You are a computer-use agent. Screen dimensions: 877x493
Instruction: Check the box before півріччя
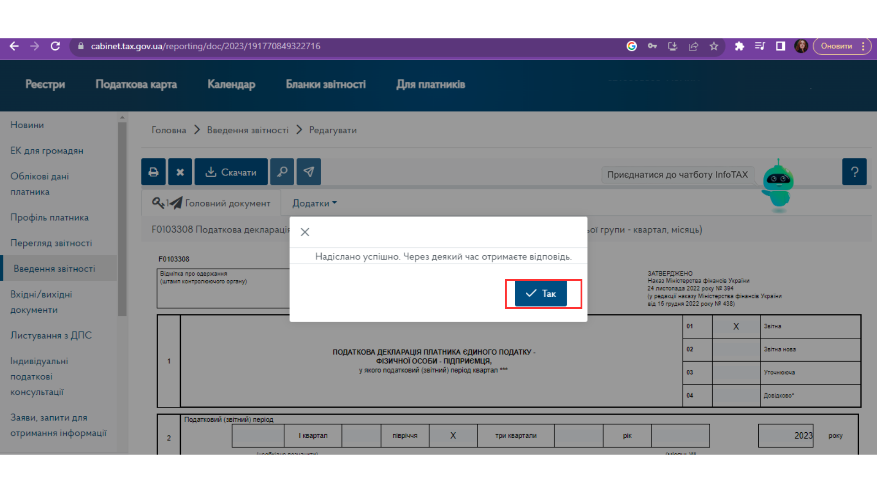tap(361, 435)
